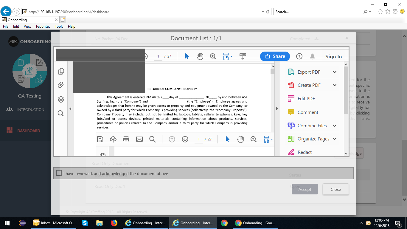The height and width of the screenshot is (229, 407).
Task: Click the save floppy icon in lower toolbar
Action: (x=100, y=139)
